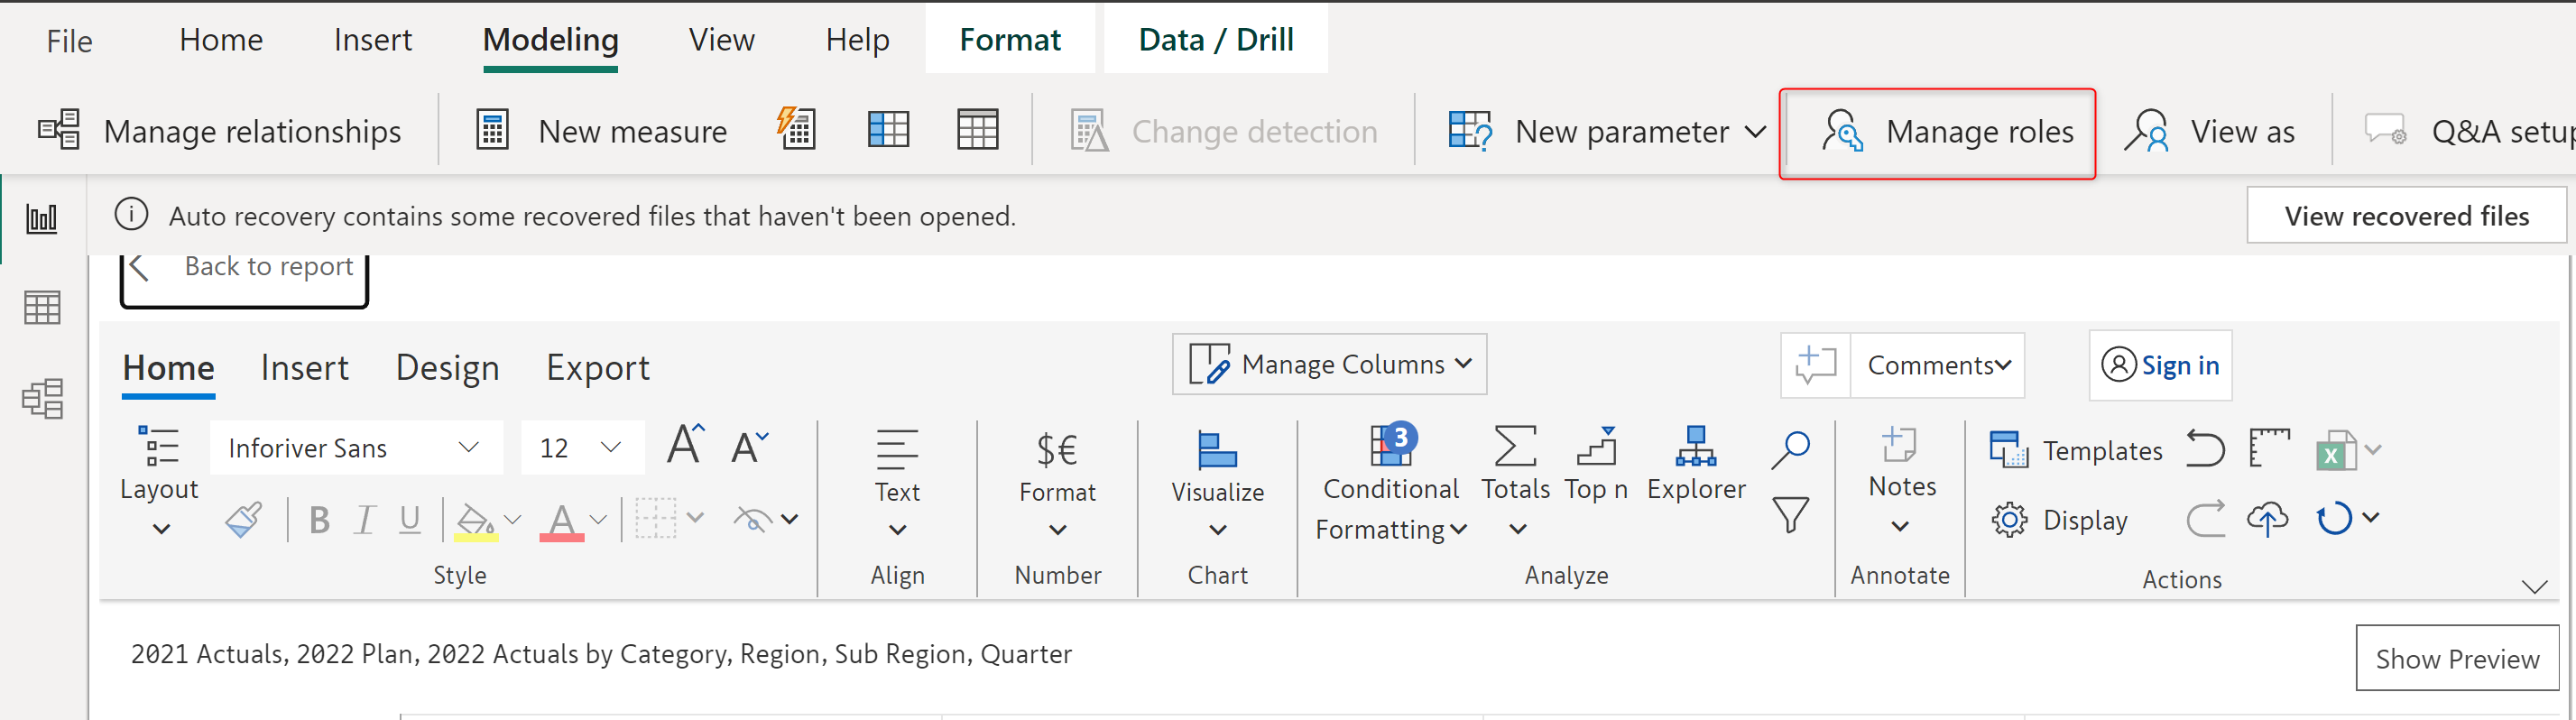Viewport: 2576px width, 720px height.
Task: Toggle bold formatting
Action: (319, 520)
